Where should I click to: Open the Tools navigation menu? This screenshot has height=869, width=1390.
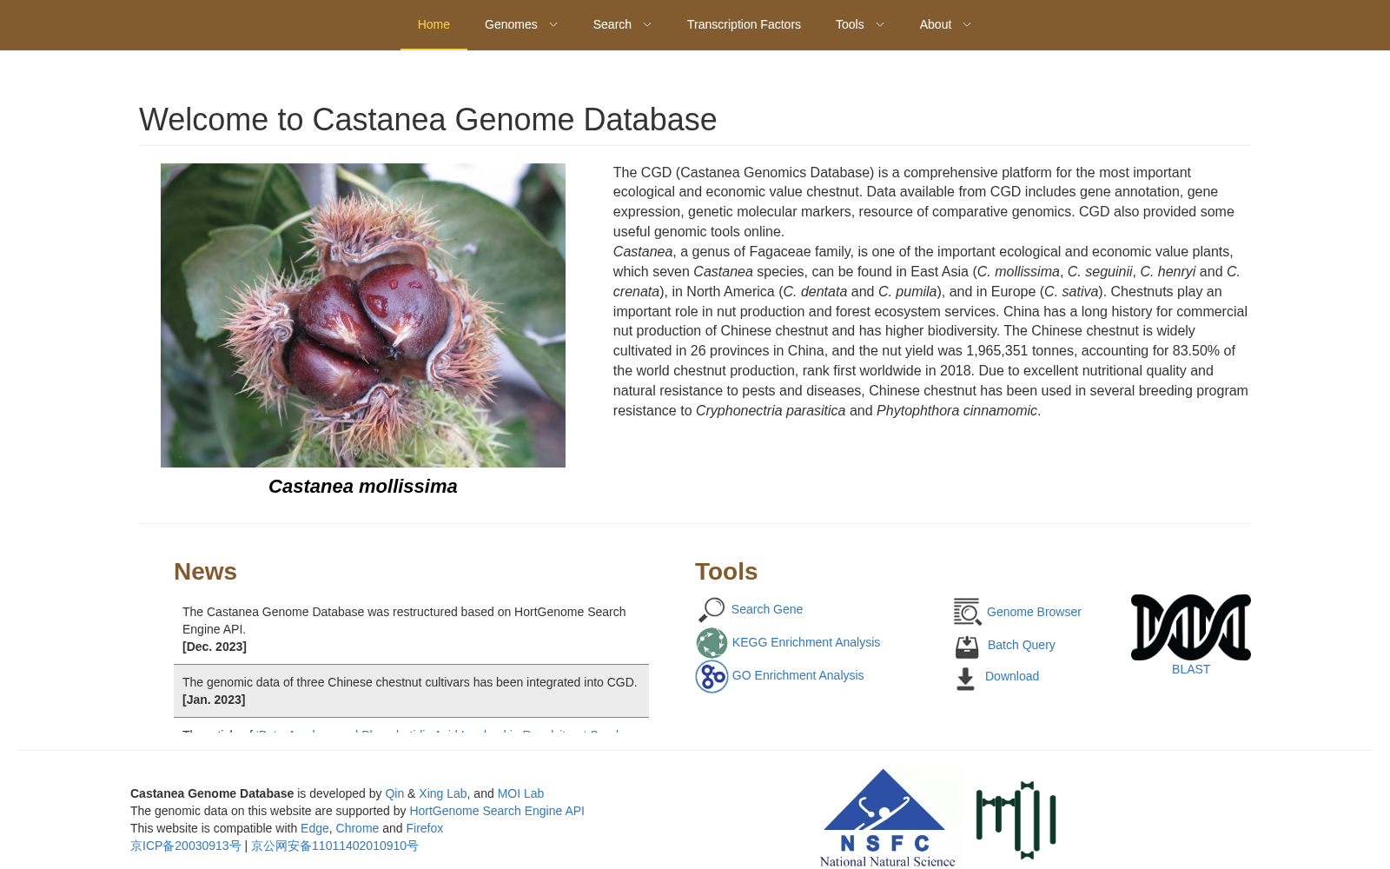click(x=850, y=24)
